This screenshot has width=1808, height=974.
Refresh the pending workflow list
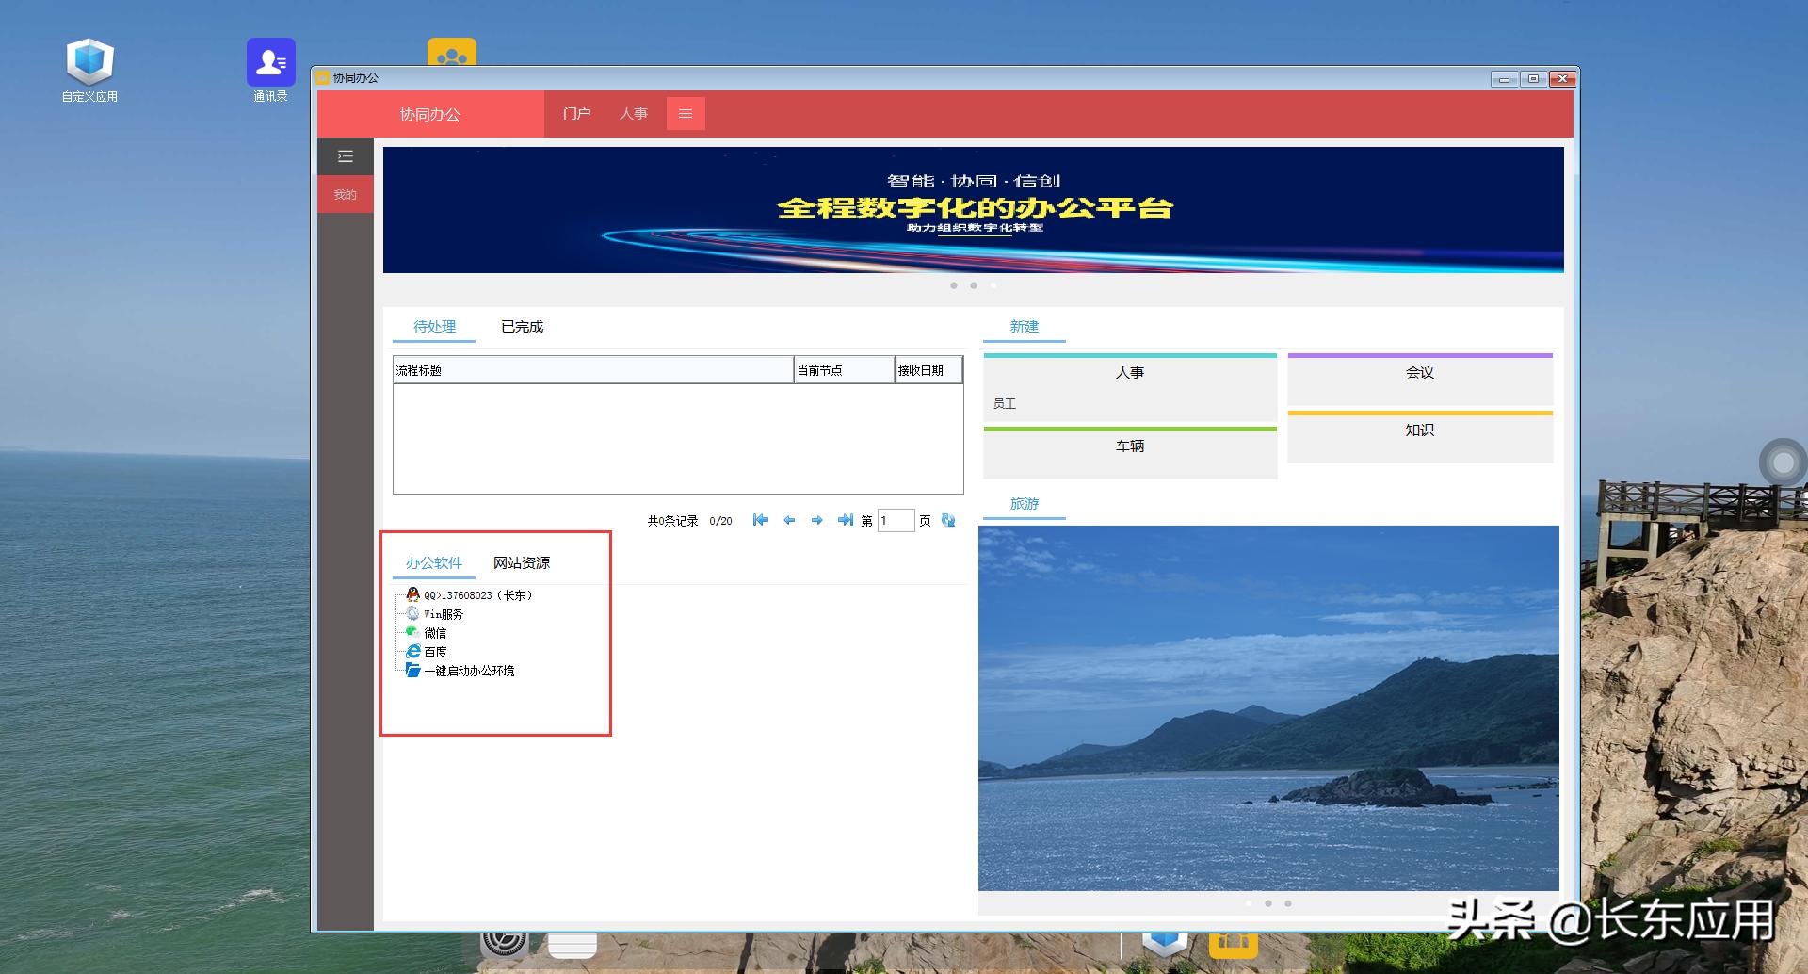tap(948, 520)
